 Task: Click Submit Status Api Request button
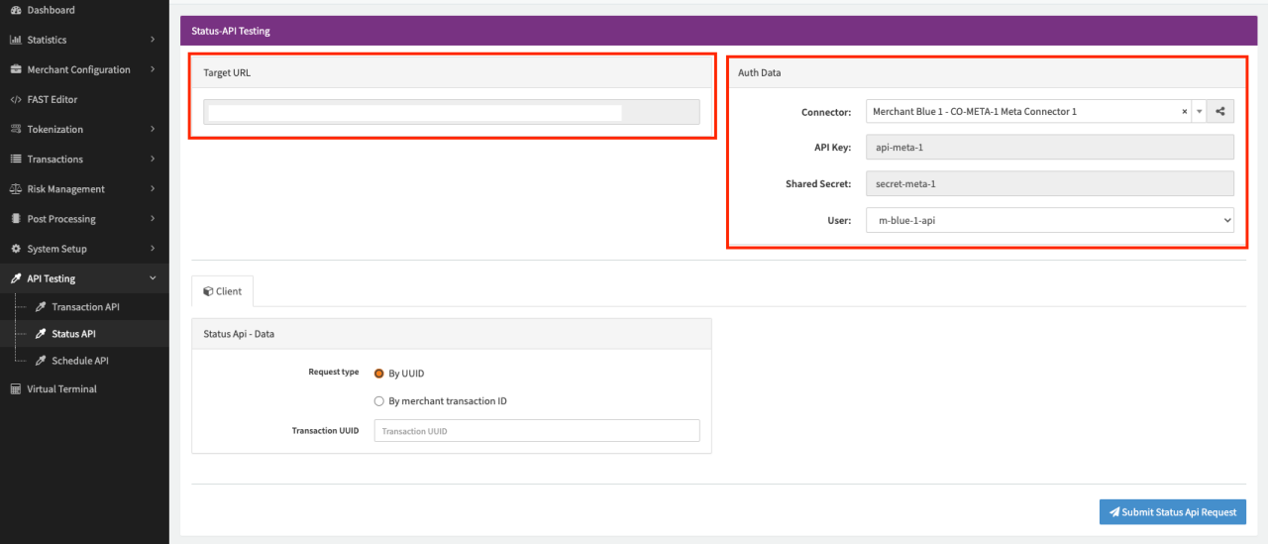point(1172,512)
